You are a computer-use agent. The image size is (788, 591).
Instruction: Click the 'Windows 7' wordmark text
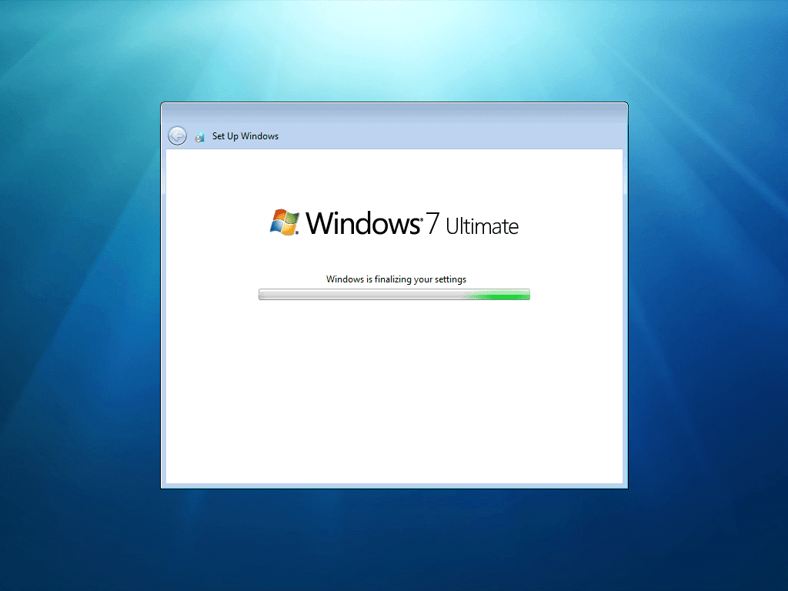[372, 223]
